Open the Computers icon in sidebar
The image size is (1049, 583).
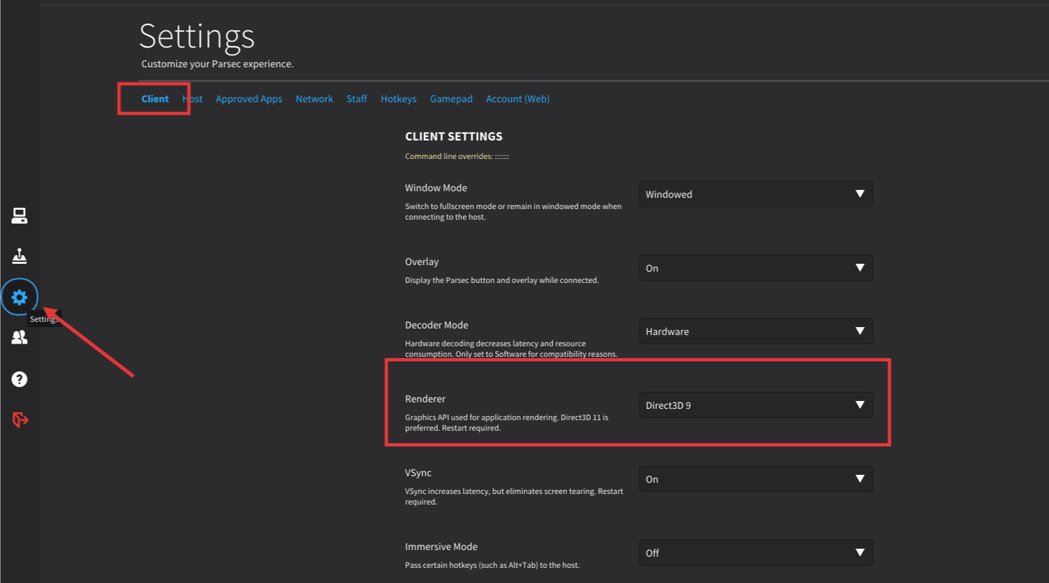click(19, 216)
